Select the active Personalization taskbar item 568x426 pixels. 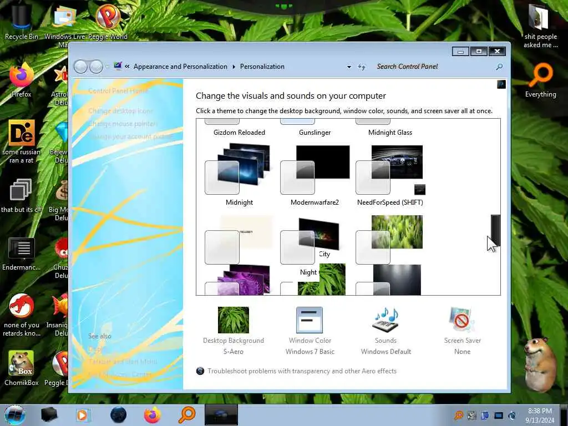pyautogui.click(x=221, y=415)
